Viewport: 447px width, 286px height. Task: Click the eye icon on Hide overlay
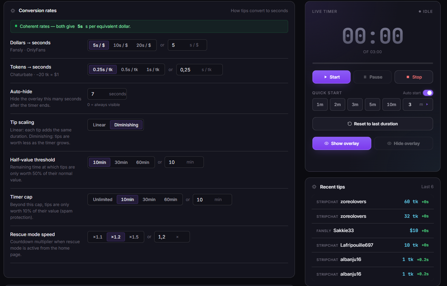click(389, 144)
